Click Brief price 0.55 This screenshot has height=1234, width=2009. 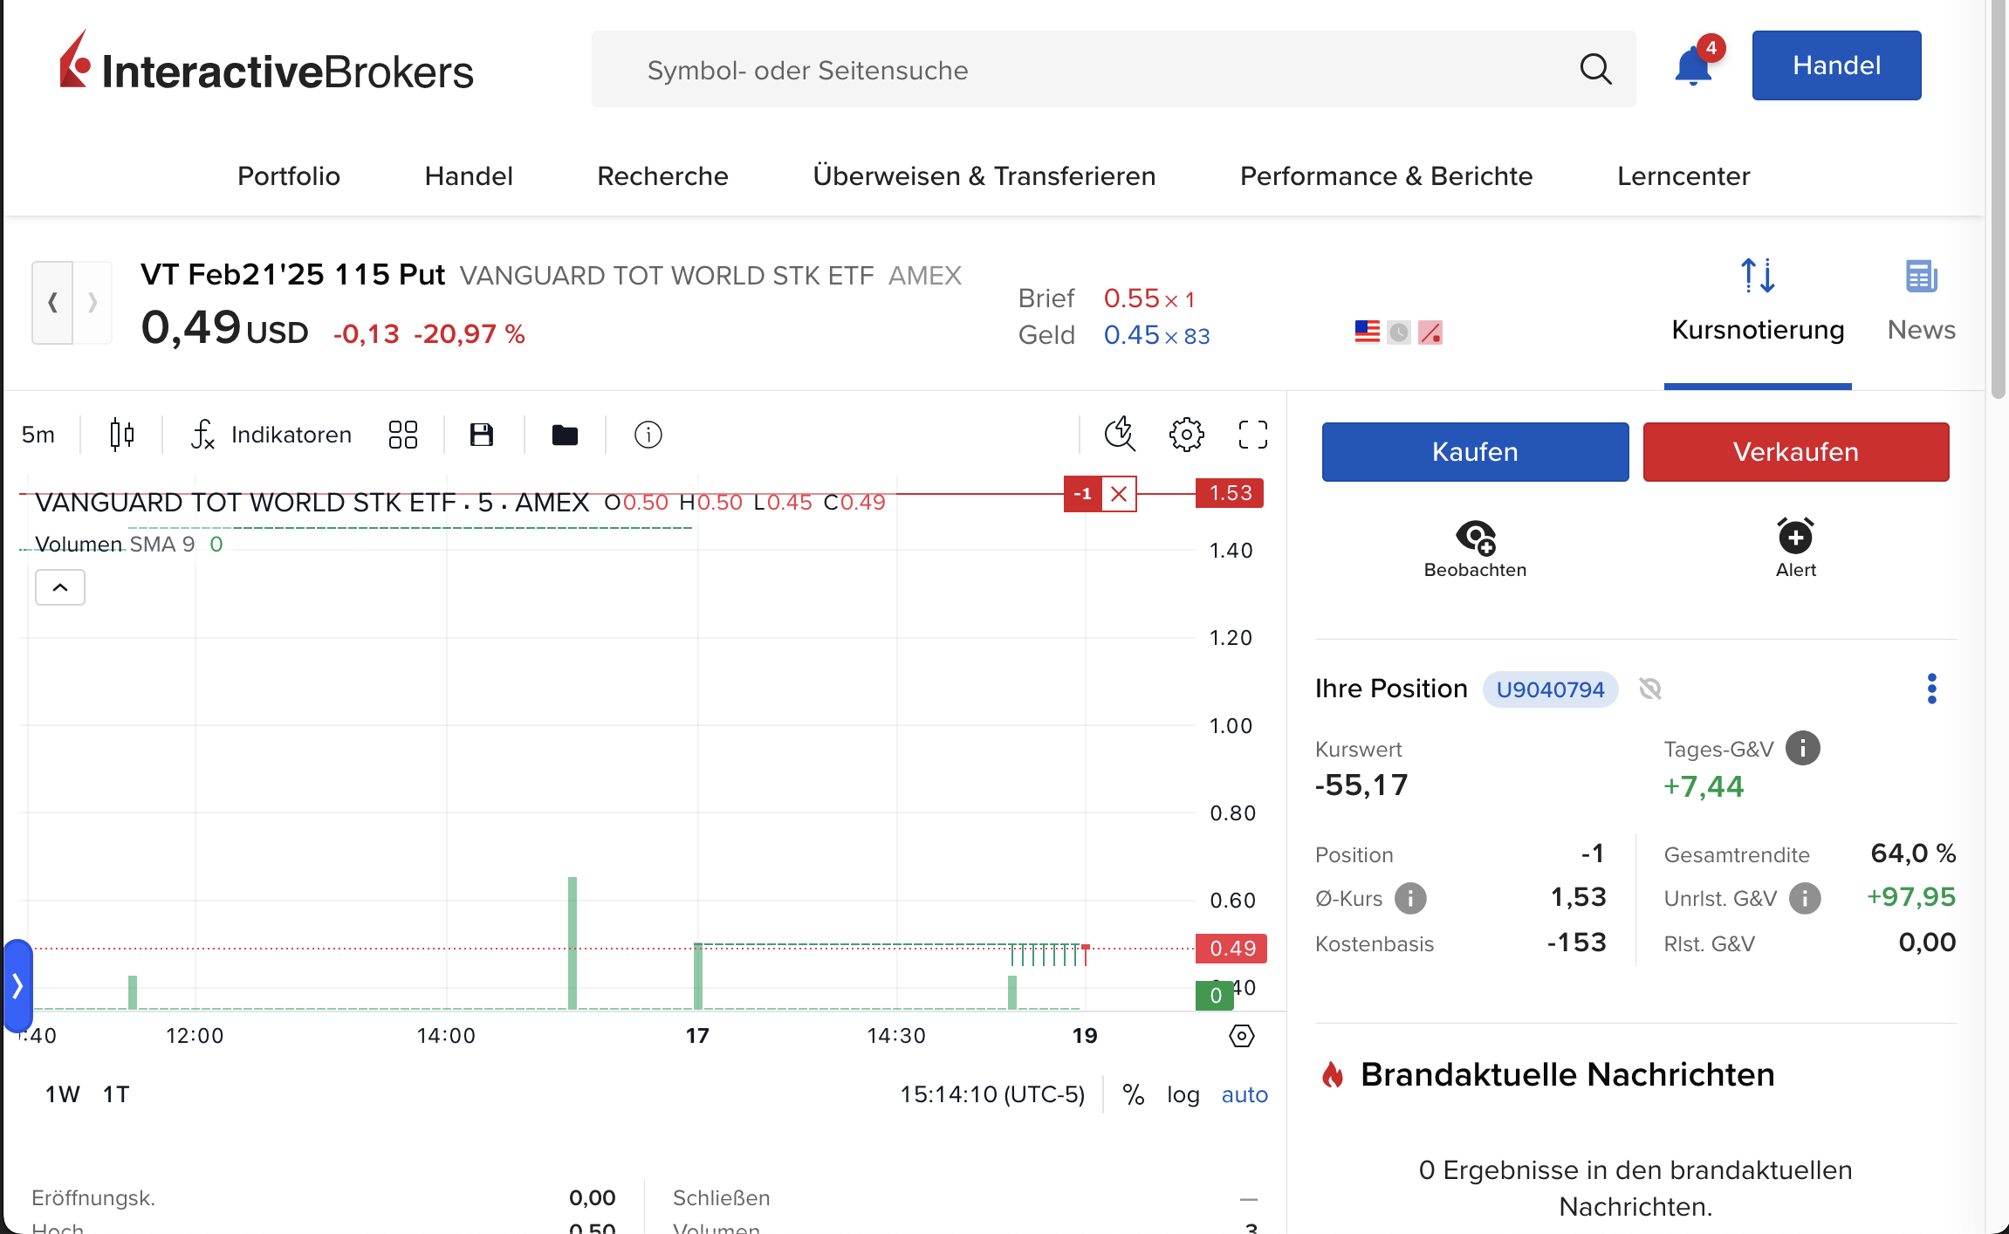pos(1132,298)
